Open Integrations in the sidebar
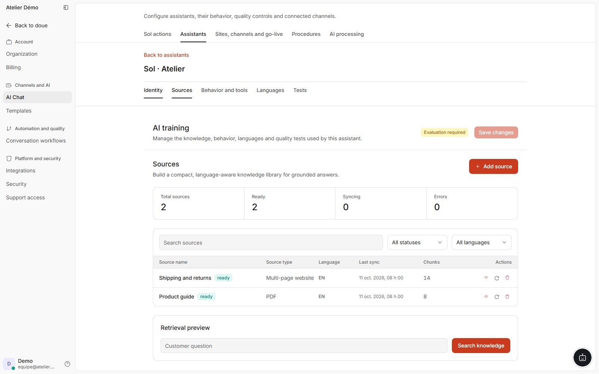This screenshot has height=374, width=599. pyautogui.click(x=21, y=171)
